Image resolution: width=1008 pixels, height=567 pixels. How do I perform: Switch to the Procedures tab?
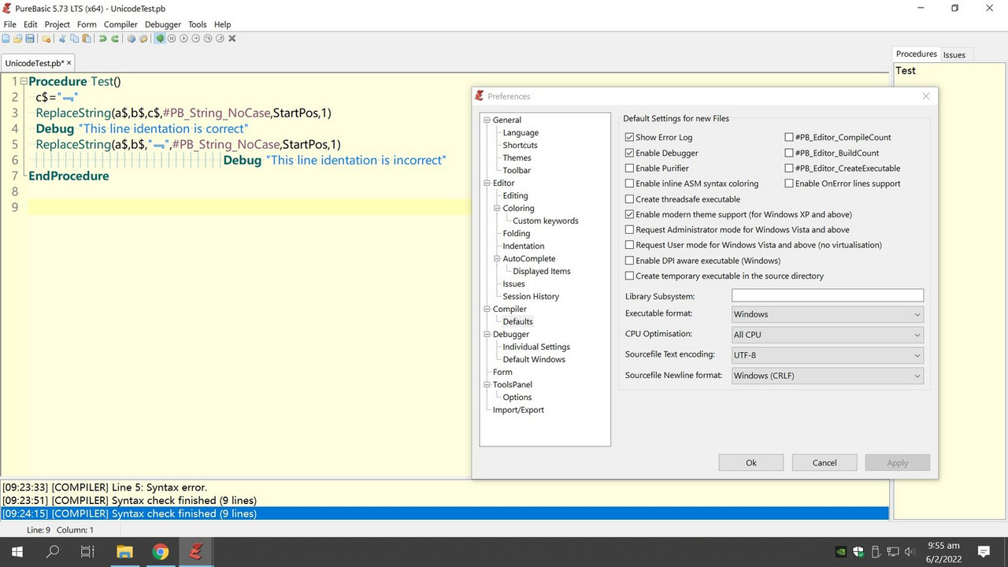coord(917,54)
